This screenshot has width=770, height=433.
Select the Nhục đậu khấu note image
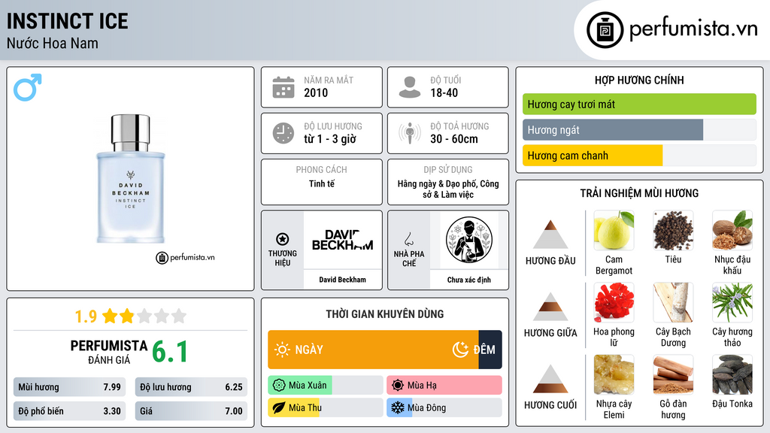pyautogui.click(x=732, y=231)
